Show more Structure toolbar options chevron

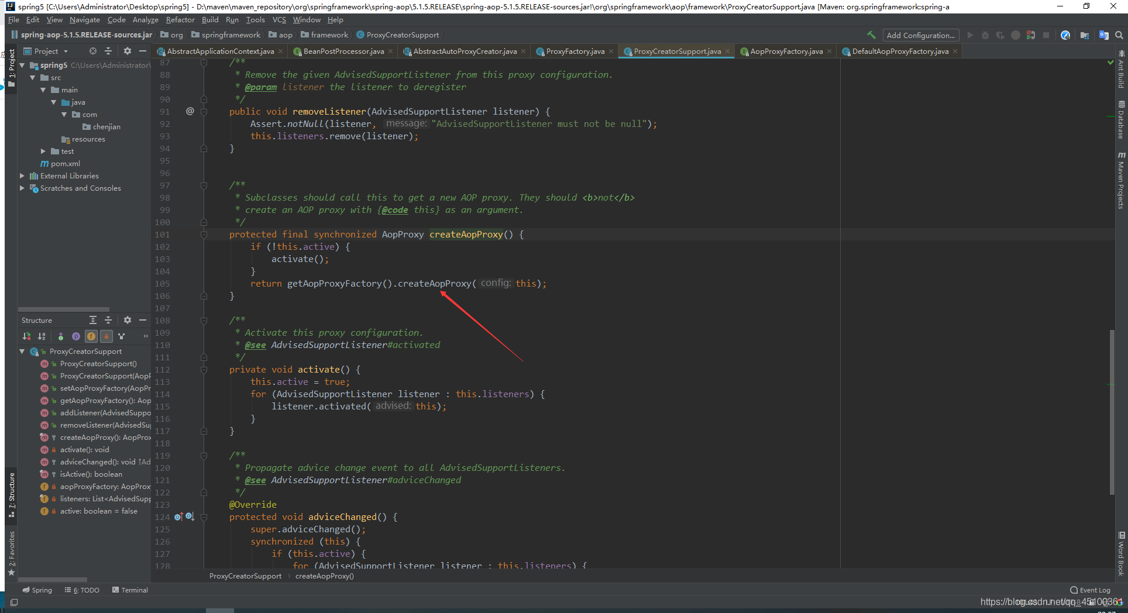click(146, 336)
